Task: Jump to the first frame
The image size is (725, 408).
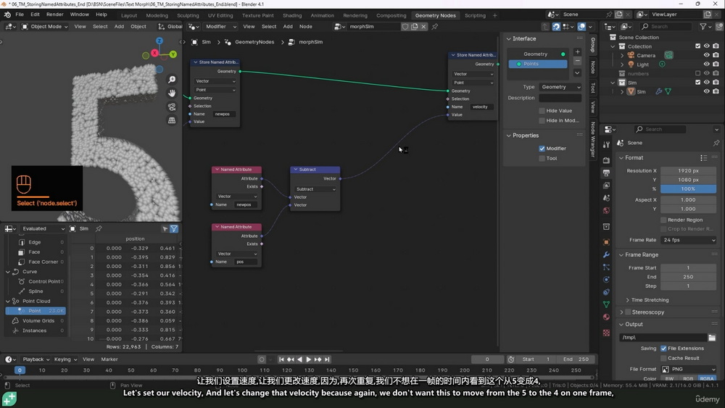Action: 281,359
